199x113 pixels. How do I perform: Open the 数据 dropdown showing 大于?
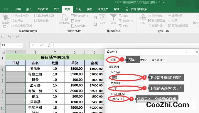139,88
